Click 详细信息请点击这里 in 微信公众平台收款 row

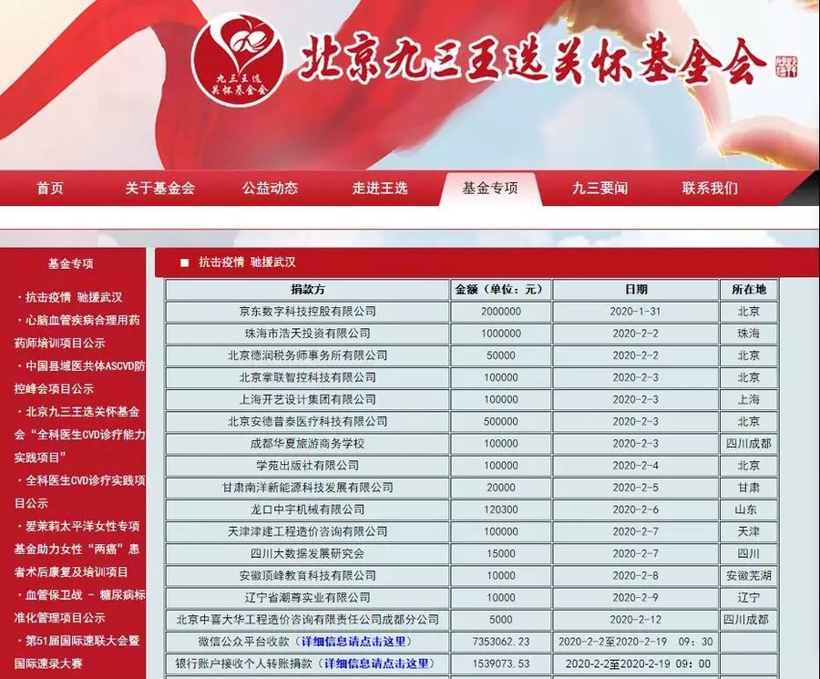coord(356,642)
